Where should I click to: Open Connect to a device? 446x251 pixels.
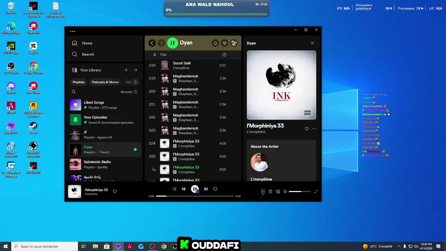278,191
